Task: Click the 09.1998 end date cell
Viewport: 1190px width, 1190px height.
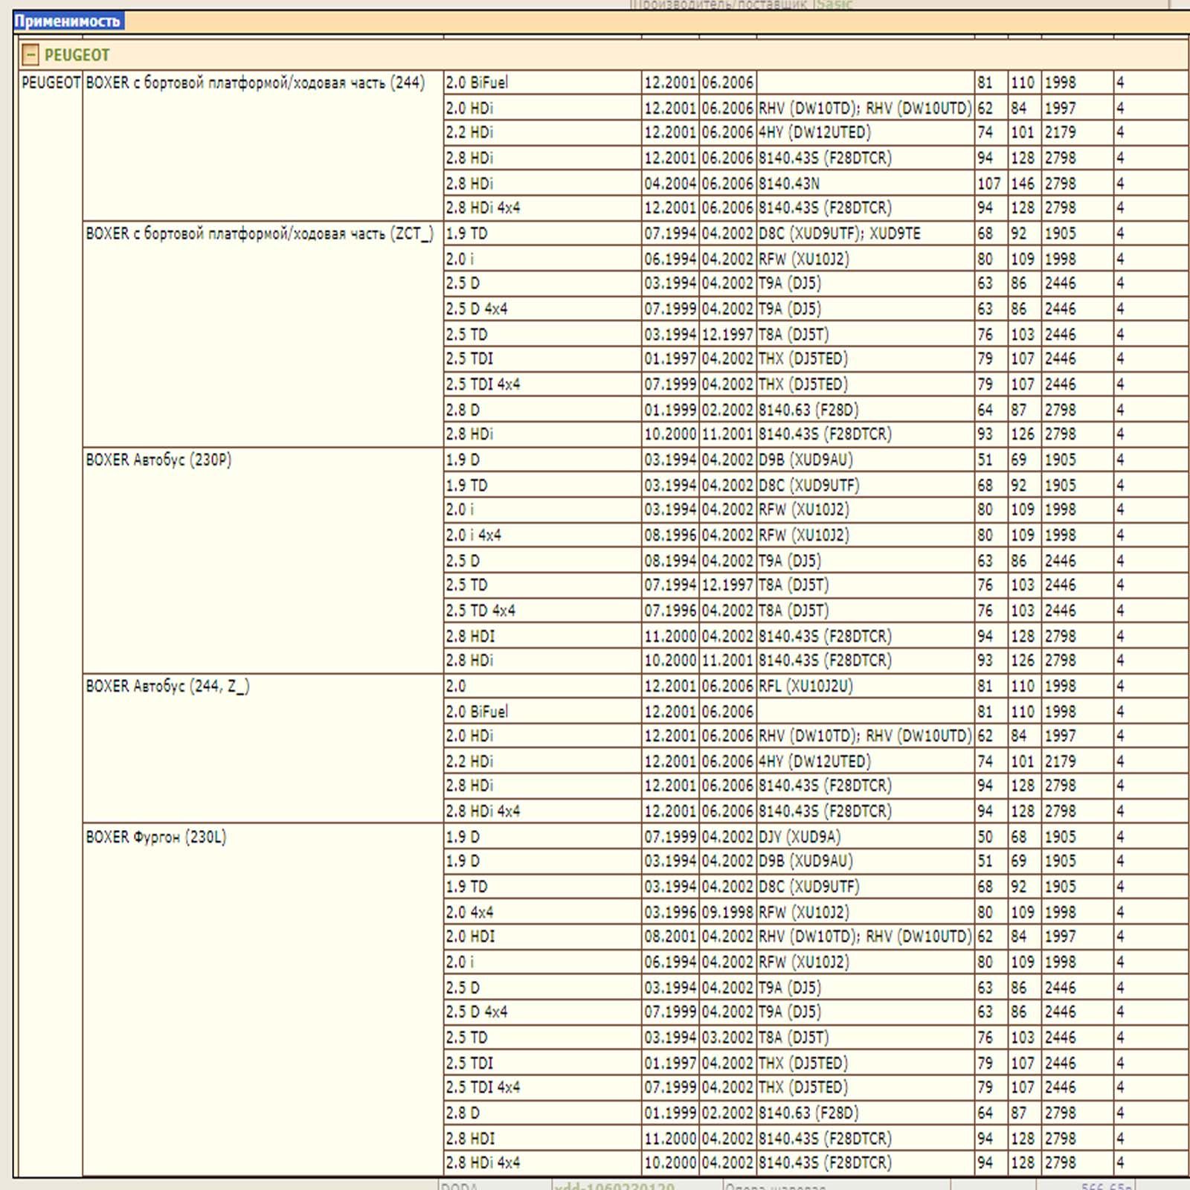Action: 727,912
